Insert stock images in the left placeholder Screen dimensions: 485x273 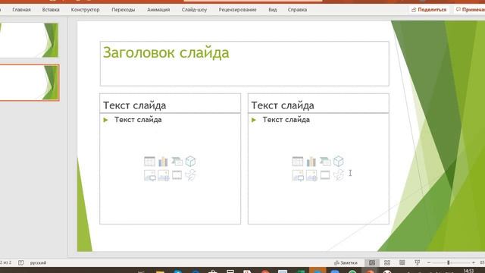tap(164, 175)
